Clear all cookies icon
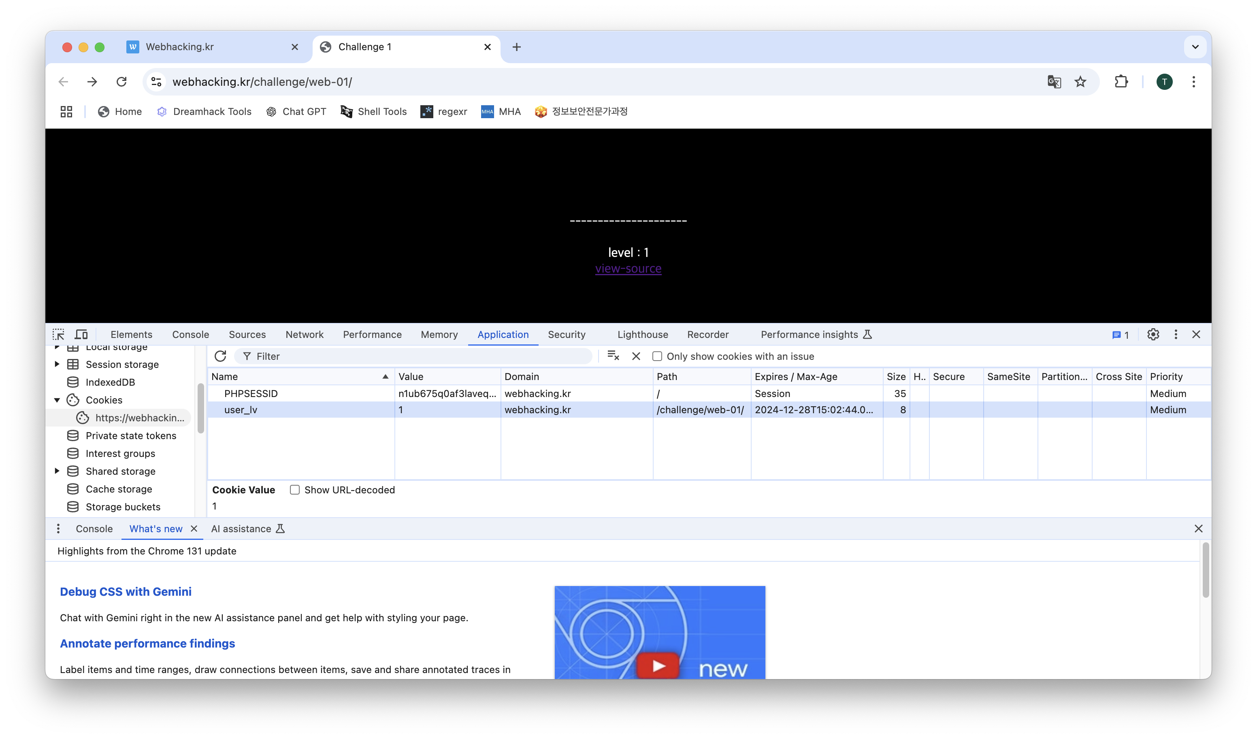Viewport: 1257px width, 739px height. coord(613,356)
